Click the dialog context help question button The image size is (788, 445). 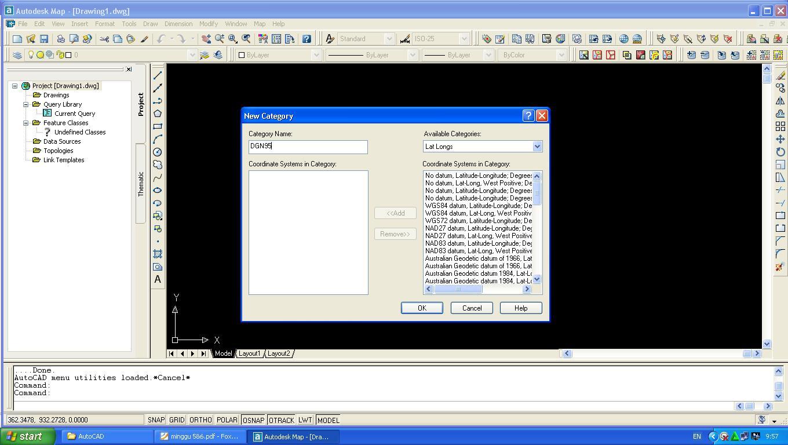pyautogui.click(x=528, y=116)
